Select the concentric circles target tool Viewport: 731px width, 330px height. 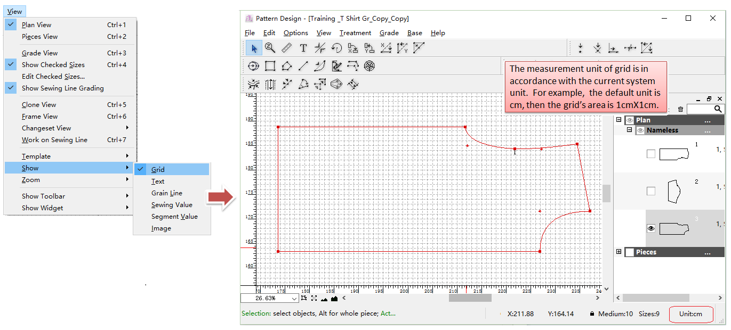tap(369, 66)
